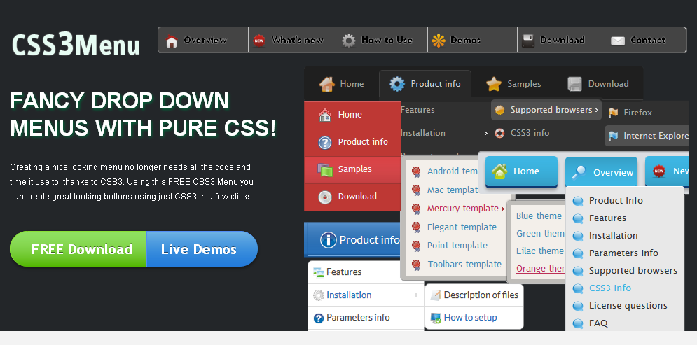Viewport: 697px width, 345px height.
Task: Click Supported browsers in grey dropdown list
Action: pyautogui.click(x=633, y=270)
